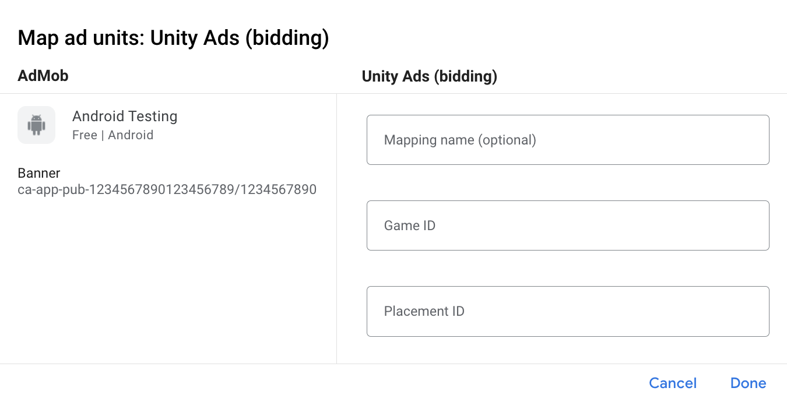Click the Done link to save mapping
This screenshot has width=787, height=416.
pos(748,383)
